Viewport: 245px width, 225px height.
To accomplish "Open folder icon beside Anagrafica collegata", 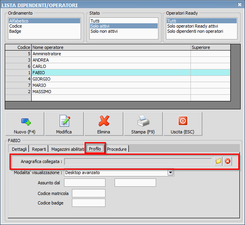I will coord(218,161).
